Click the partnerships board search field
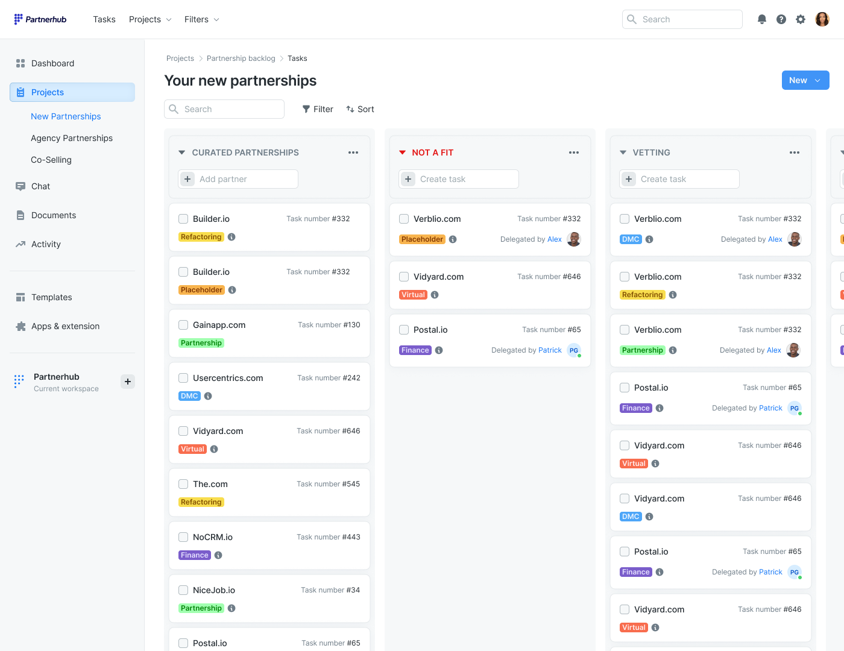 point(224,109)
